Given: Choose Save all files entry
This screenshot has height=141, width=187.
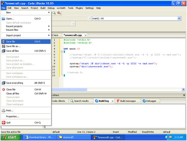Looking at the screenshot, I should coord(26,51).
